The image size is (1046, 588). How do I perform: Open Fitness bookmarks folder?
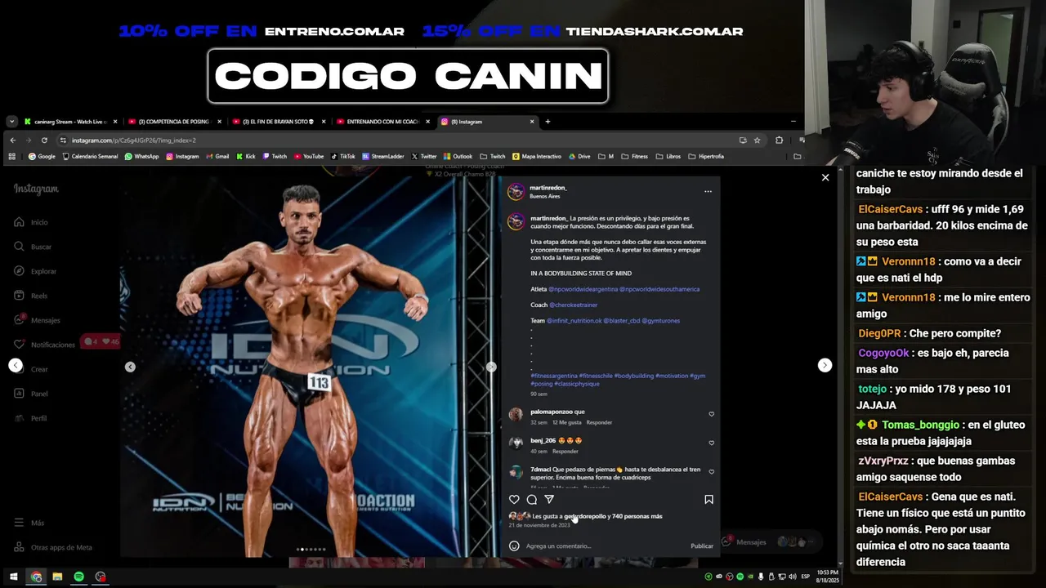pyautogui.click(x=634, y=156)
